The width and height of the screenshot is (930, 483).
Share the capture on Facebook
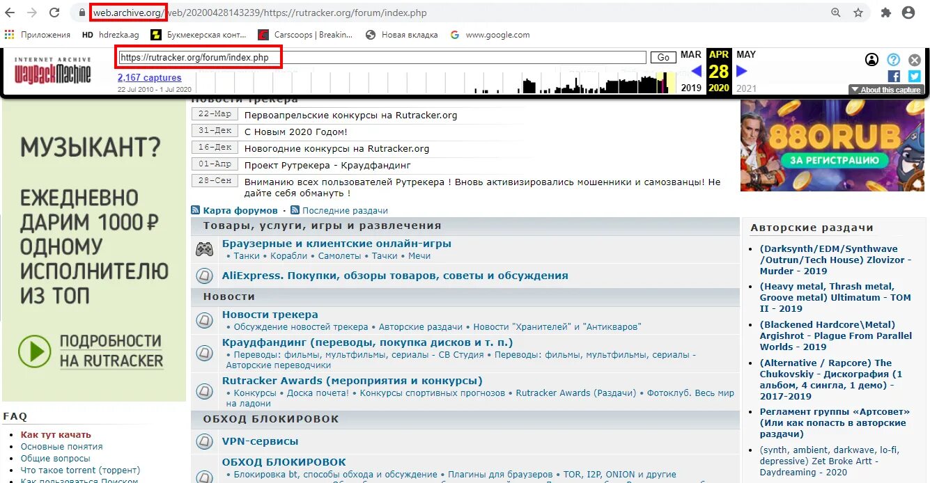[894, 76]
